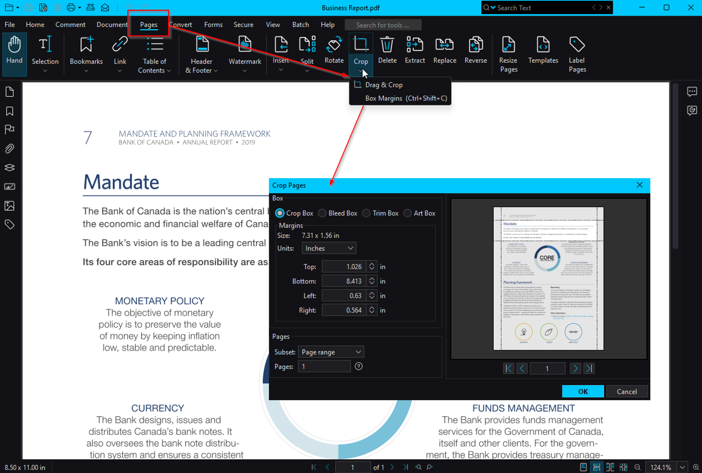Go to first page in crop preview
This screenshot has width=702, height=473.
[x=508, y=368]
